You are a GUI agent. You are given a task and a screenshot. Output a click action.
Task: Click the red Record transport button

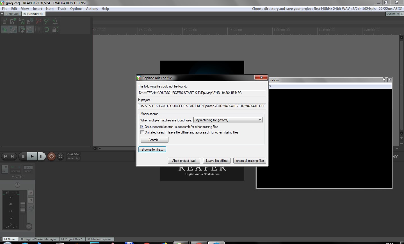[51, 156]
